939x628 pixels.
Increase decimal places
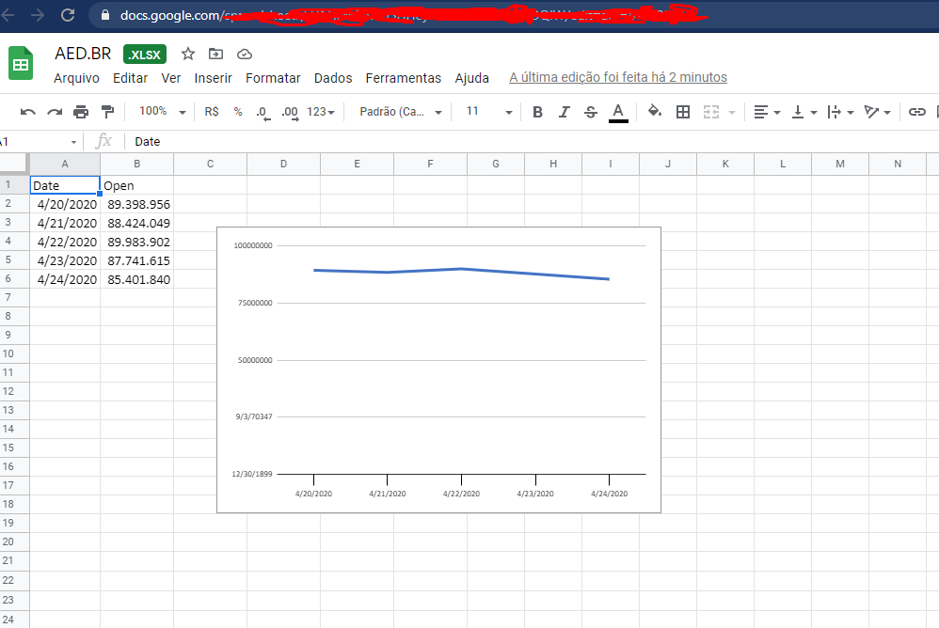pyautogui.click(x=289, y=111)
